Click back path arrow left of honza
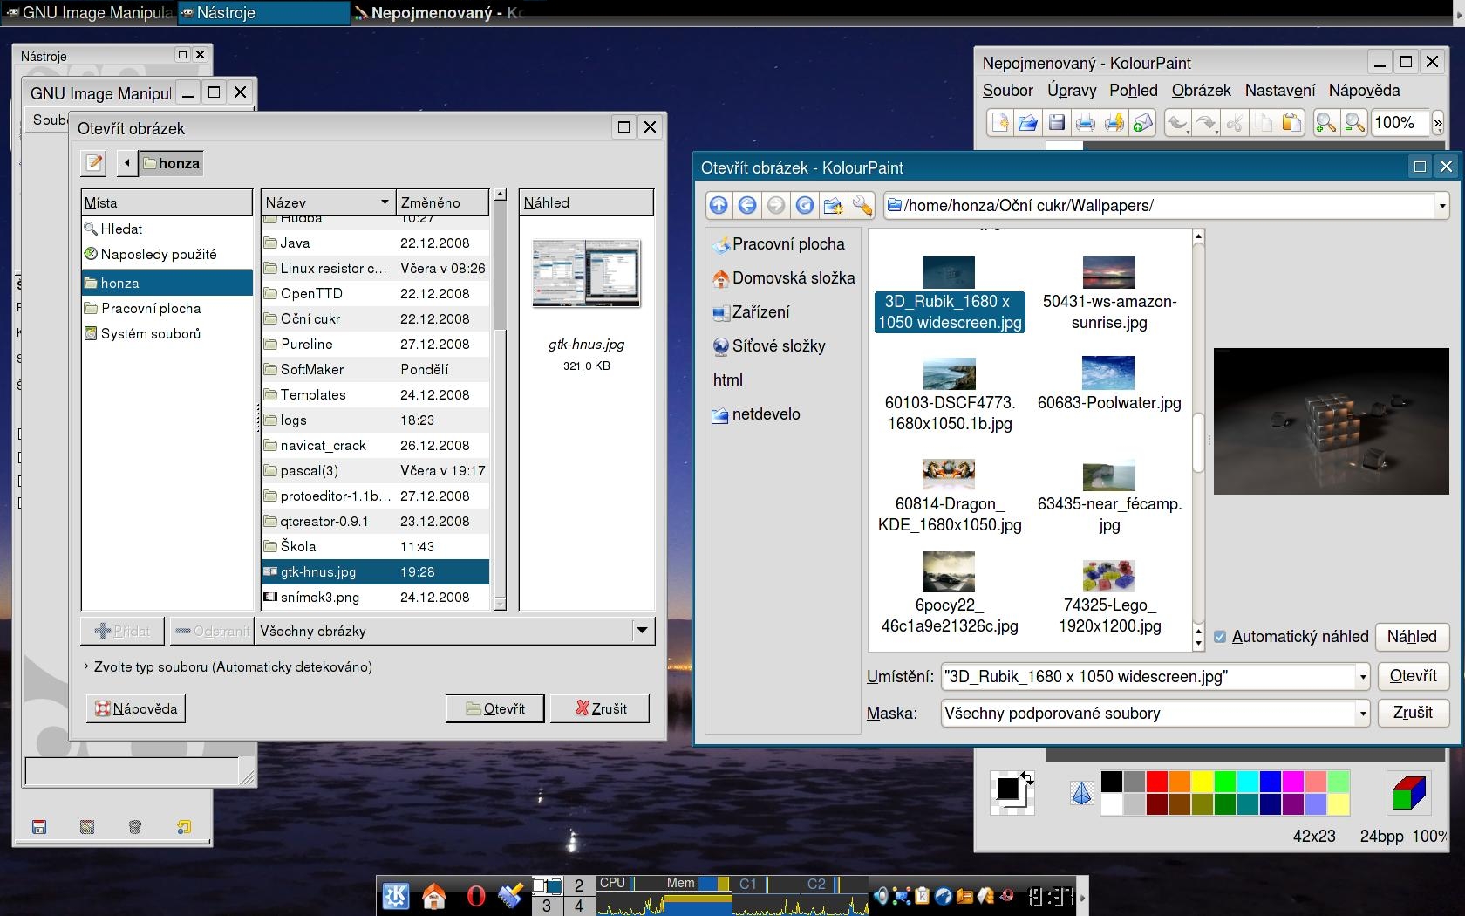1465x916 pixels. pyautogui.click(x=127, y=163)
